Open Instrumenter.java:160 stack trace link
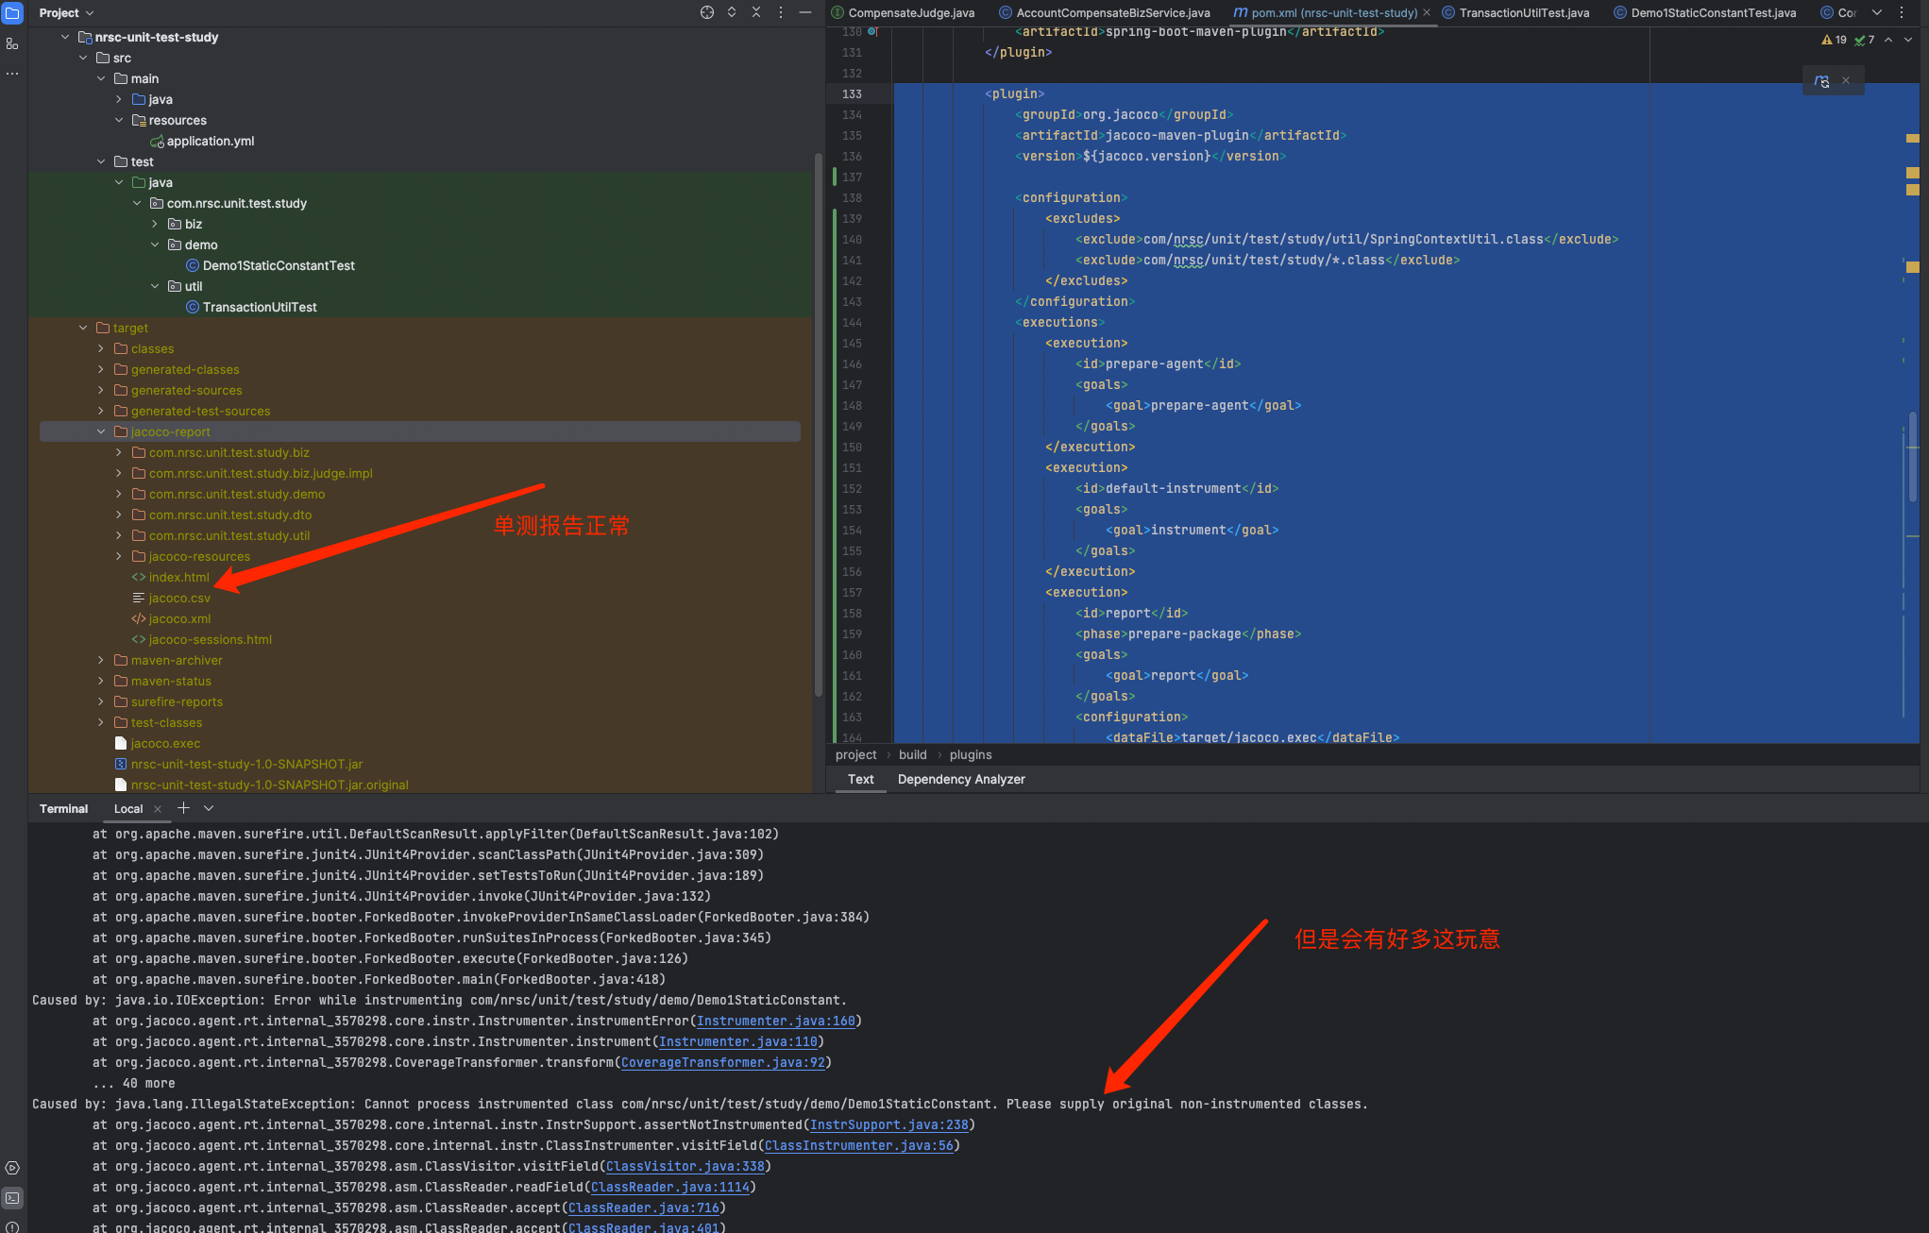 (775, 1021)
